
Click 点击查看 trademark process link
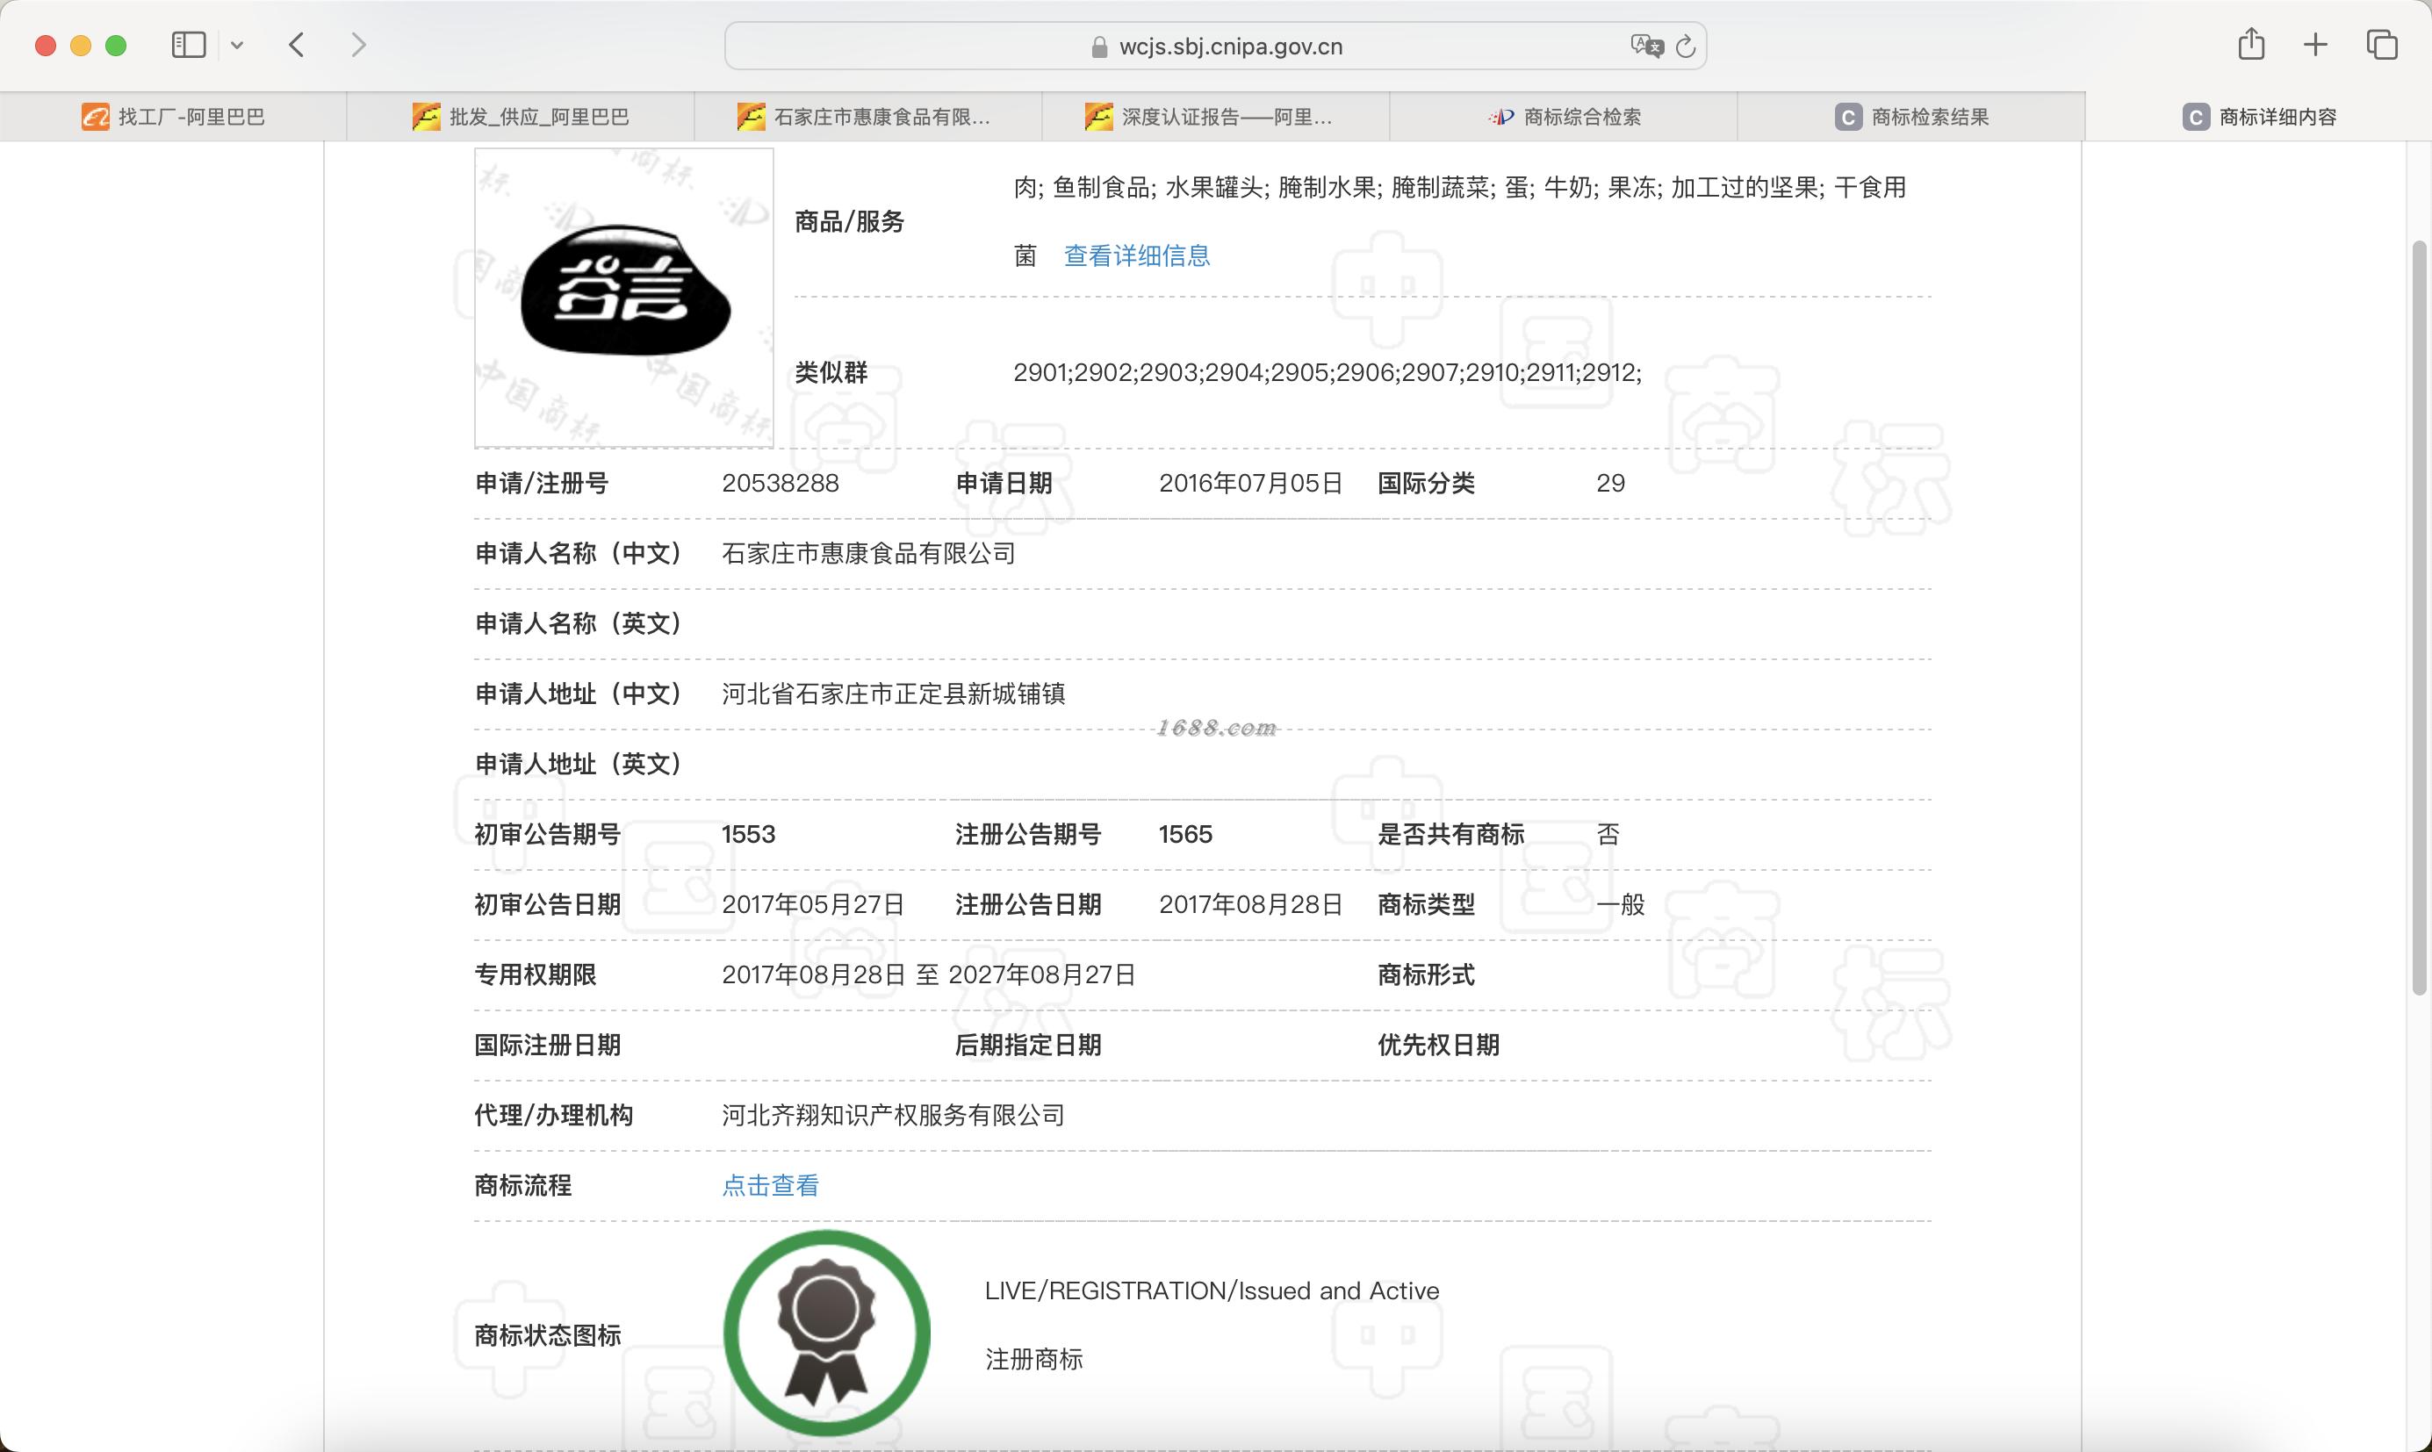(x=770, y=1186)
